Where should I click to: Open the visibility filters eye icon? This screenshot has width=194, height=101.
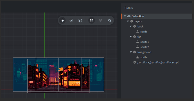point(109,20)
